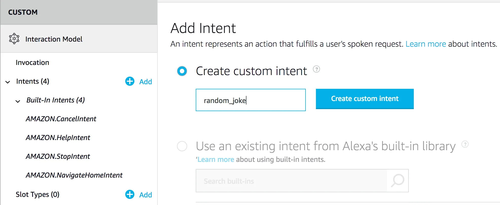Open Slot Types (0) in sidebar

pyautogui.click(x=38, y=195)
